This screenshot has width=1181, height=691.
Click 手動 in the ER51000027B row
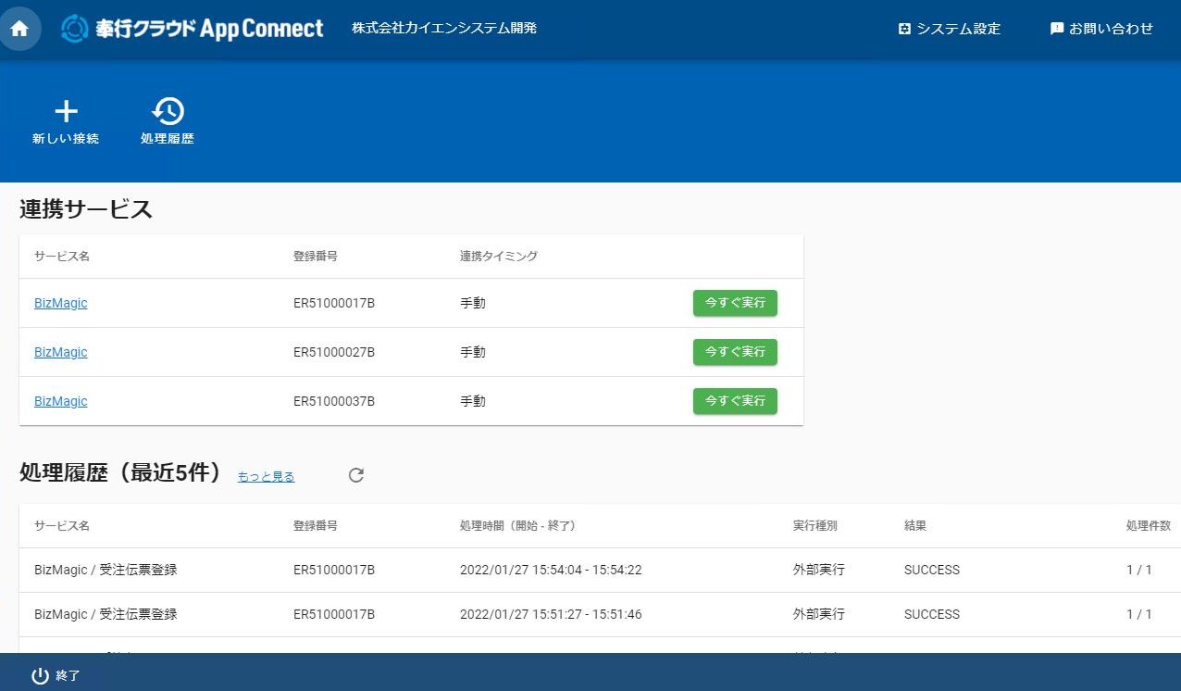[473, 352]
